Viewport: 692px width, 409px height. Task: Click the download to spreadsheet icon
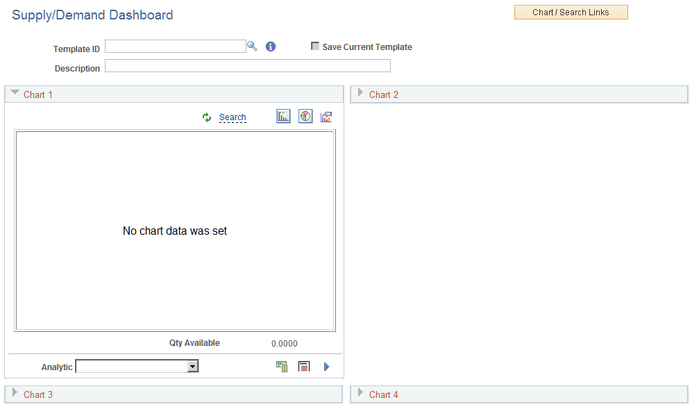pos(282,366)
